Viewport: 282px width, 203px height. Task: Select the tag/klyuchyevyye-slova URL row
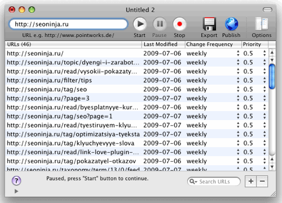70,143
